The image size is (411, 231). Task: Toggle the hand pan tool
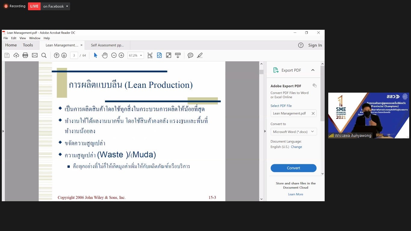point(105,55)
